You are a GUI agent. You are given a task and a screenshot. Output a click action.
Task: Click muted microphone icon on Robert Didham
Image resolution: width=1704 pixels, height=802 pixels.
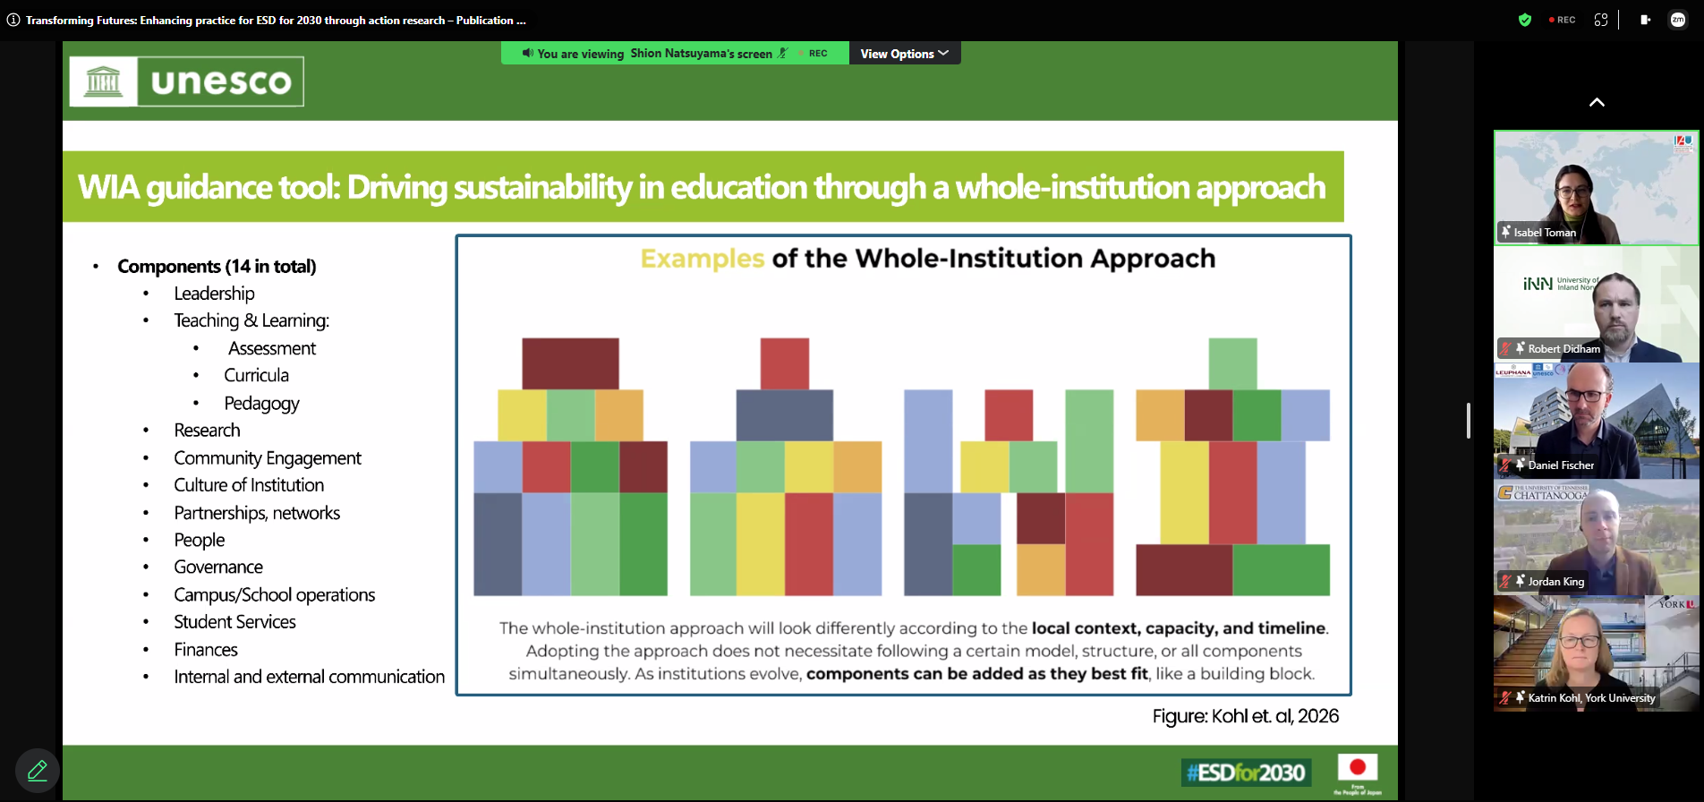(1506, 348)
